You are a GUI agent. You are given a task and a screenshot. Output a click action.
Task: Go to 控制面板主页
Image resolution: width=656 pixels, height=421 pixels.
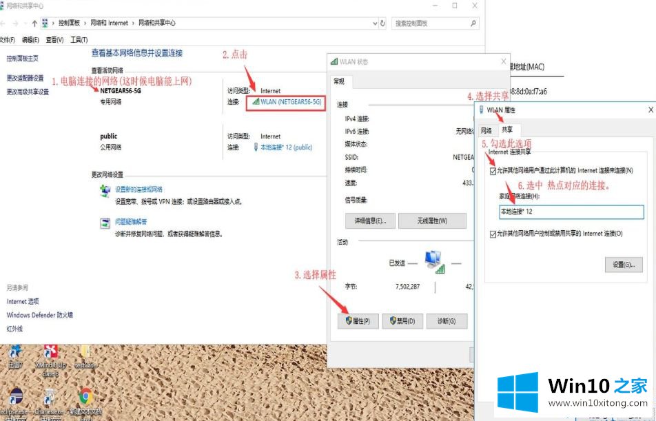click(x=22, y=59)
